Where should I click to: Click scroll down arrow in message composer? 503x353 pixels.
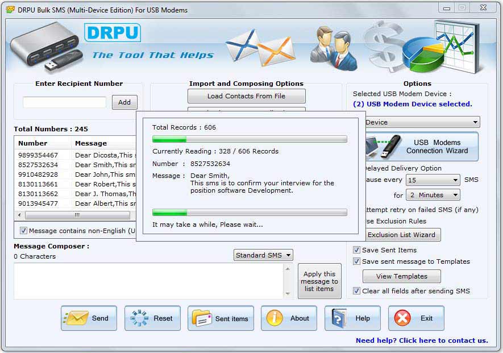point(288,294)
